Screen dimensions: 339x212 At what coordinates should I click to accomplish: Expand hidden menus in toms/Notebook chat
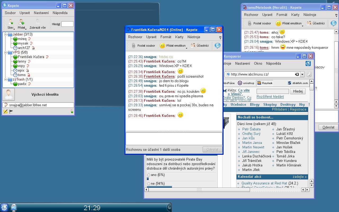pyautogui.click(x=336, y=15)
